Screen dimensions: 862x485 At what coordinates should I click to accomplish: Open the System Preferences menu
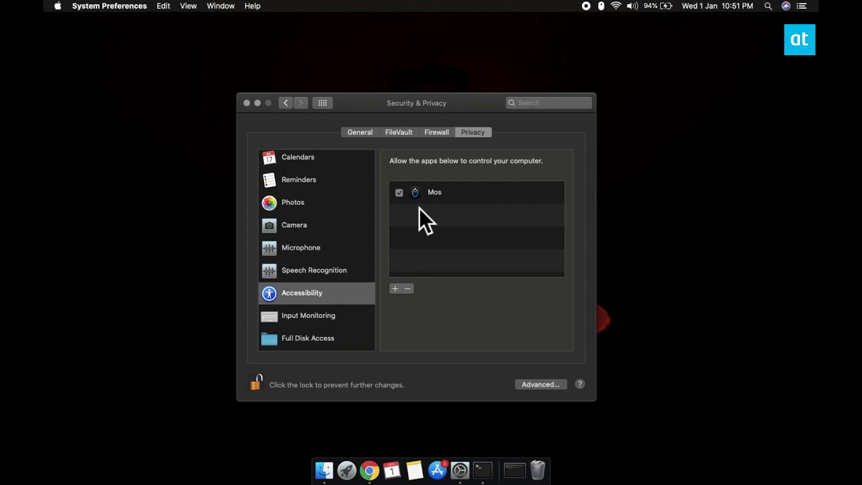[109, 6]
